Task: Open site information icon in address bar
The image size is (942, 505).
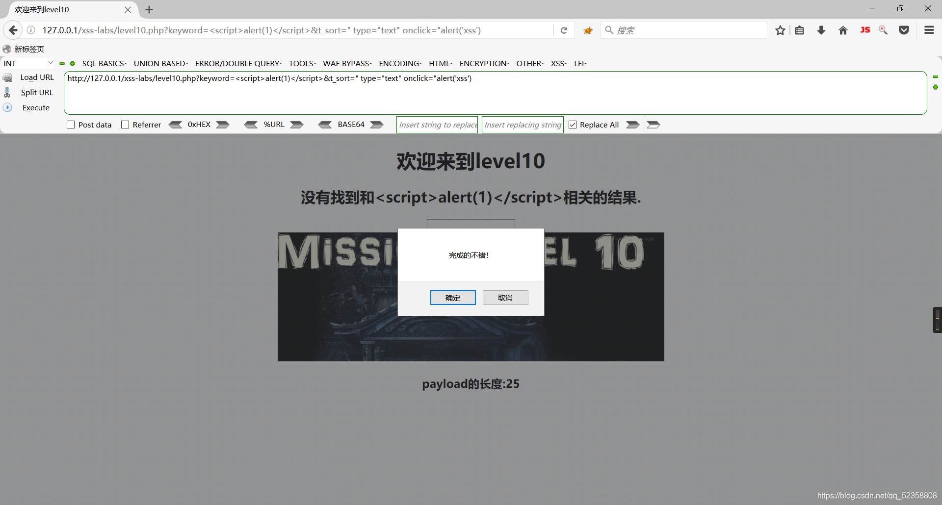Action: point(31,30)
